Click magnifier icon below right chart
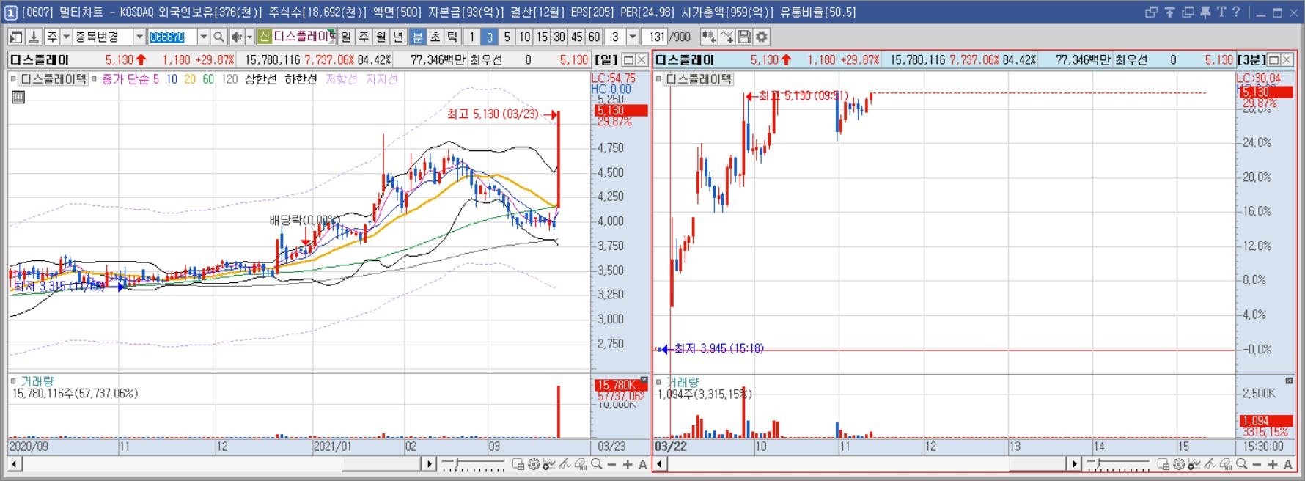1305x481 pixels. point(1241,464)
